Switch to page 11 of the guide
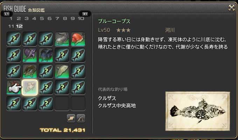Viewport: 238px width, 140px height. coord(11,26)
